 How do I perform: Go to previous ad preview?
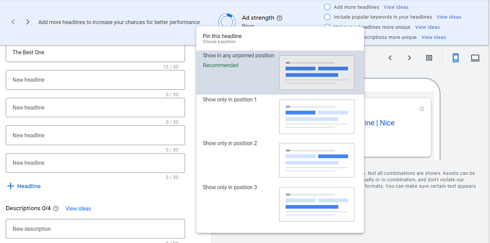(390, 58)
